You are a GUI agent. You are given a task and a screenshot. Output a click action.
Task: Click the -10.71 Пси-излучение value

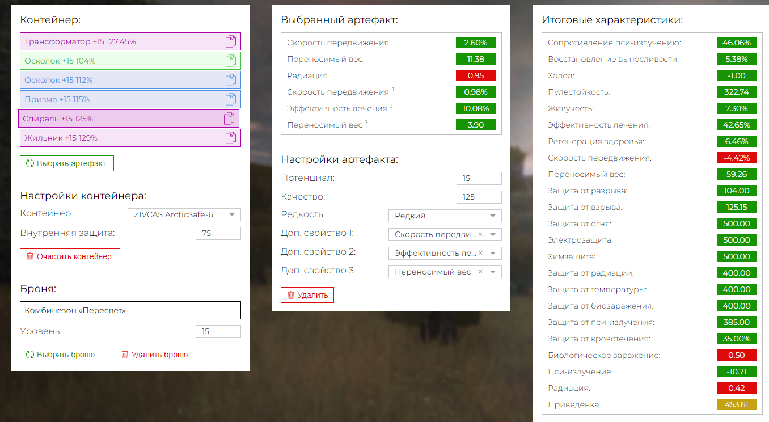pyautogui.click(x=737, y=372)
